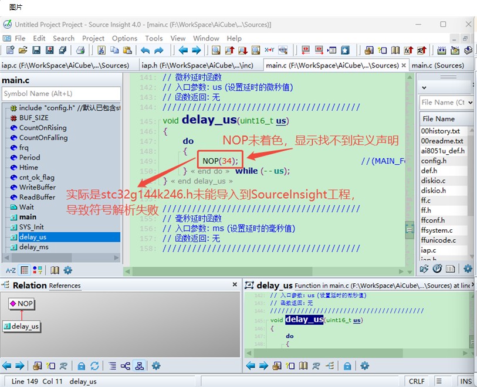Click the Jump to Definition hand icon in the main toolbar
Viewport: 477px width, 387px height.
click(369, 50)
